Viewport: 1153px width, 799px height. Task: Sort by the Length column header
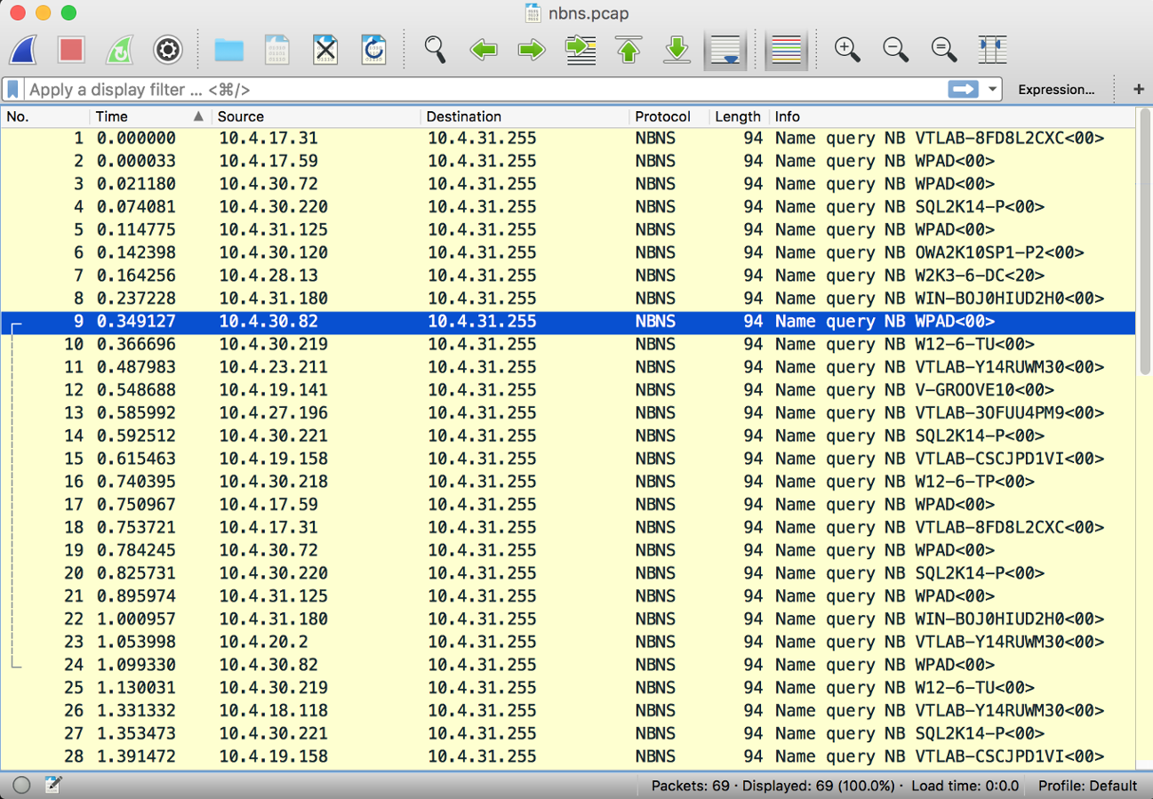pos(739,116)
